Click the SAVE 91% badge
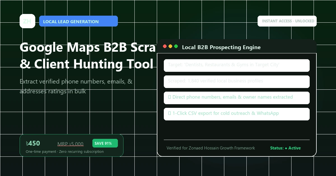336x176 pixels. (105, 143)
